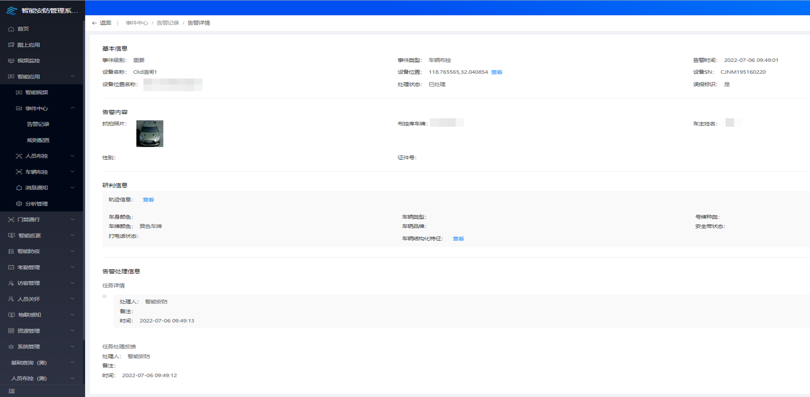
Task: Open the 规则配置 menu item
Action: coord(38,140)
